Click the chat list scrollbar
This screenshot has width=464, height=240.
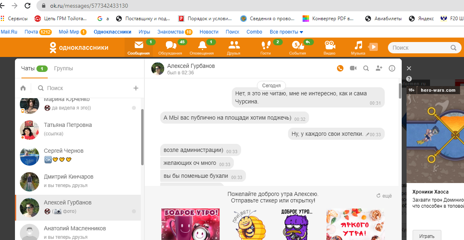142,137
